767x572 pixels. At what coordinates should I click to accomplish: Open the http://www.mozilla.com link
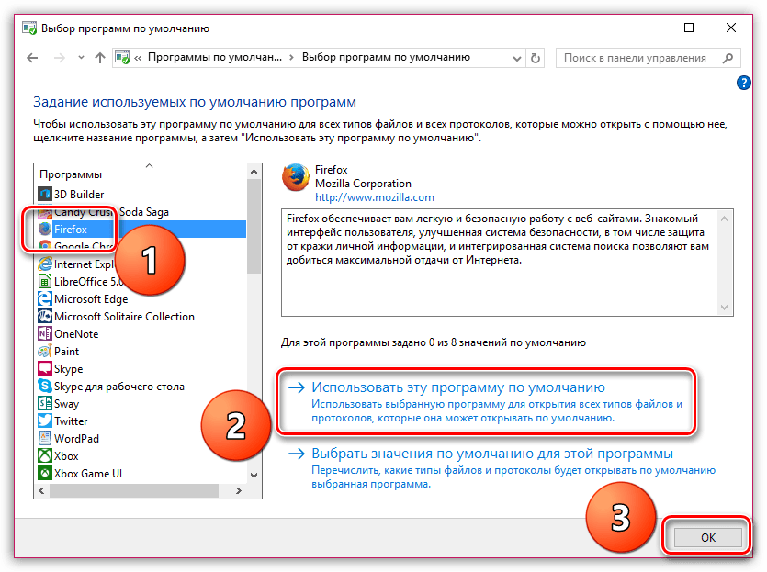(374, 197)
